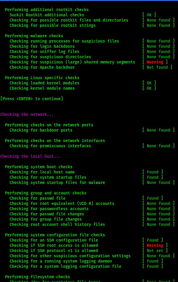Click the 'Checking kernel module names' line

(x=42, y=88)
